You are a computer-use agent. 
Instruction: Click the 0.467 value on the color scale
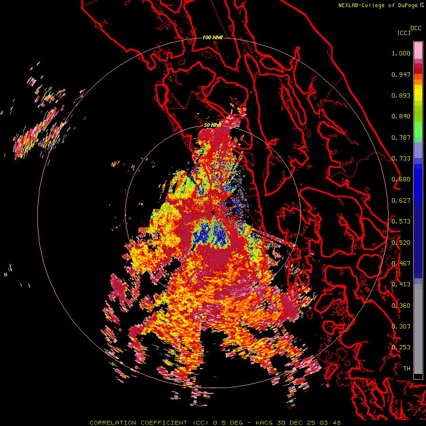pos(401,264)
